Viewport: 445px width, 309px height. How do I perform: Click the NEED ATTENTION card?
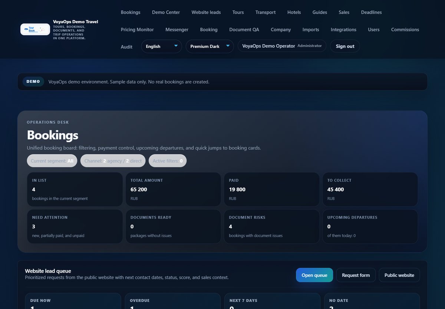coord(75,226)
